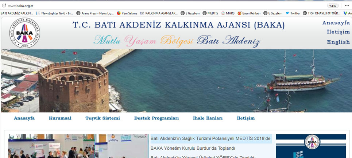Open the Ajans Press - News Lig... bookmark
352x158 pixels.
coord(95,13)
